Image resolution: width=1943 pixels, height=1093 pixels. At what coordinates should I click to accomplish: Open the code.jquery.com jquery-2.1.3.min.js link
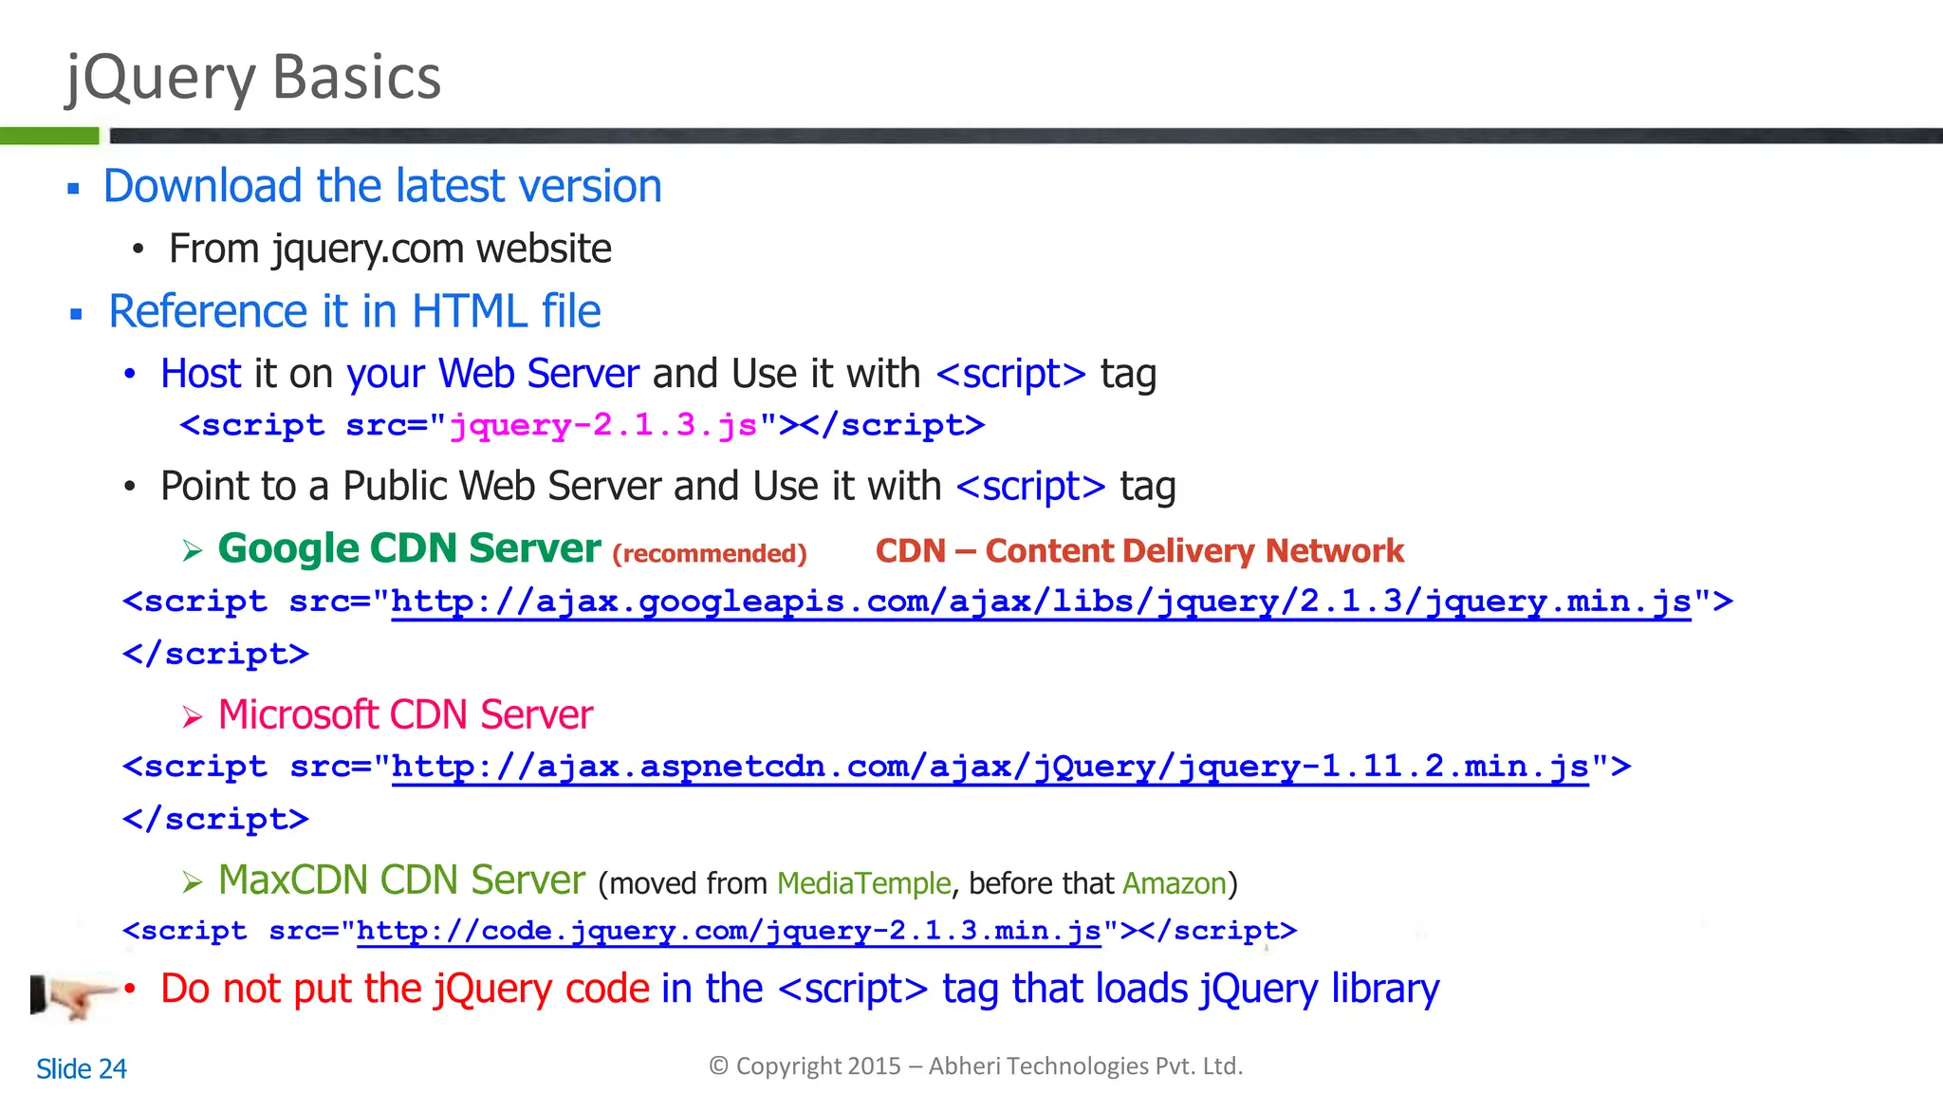click(x=729, y=931)
